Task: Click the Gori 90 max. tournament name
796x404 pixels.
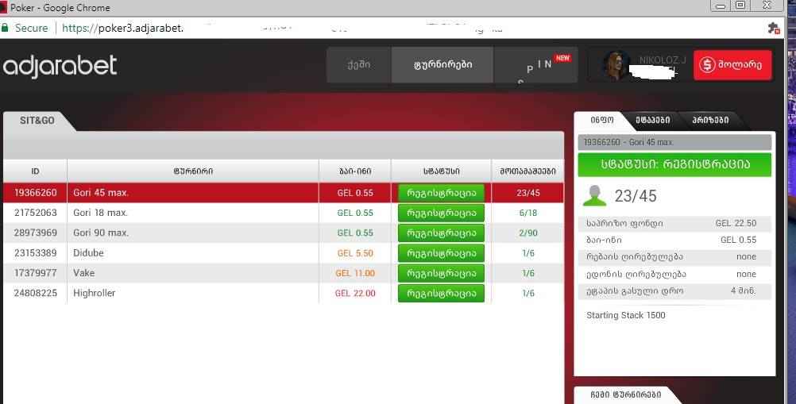Action: coord(101,233)
